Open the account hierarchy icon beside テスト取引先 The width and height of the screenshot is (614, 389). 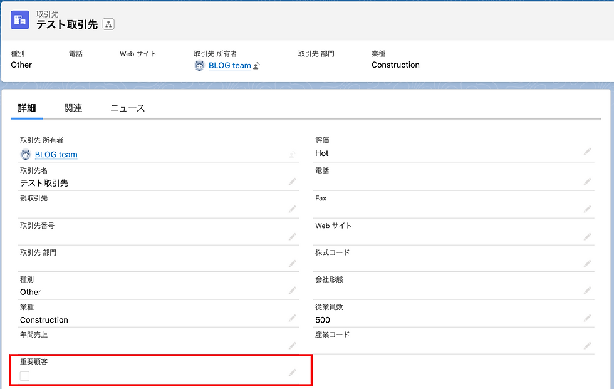tap(108, 24)
